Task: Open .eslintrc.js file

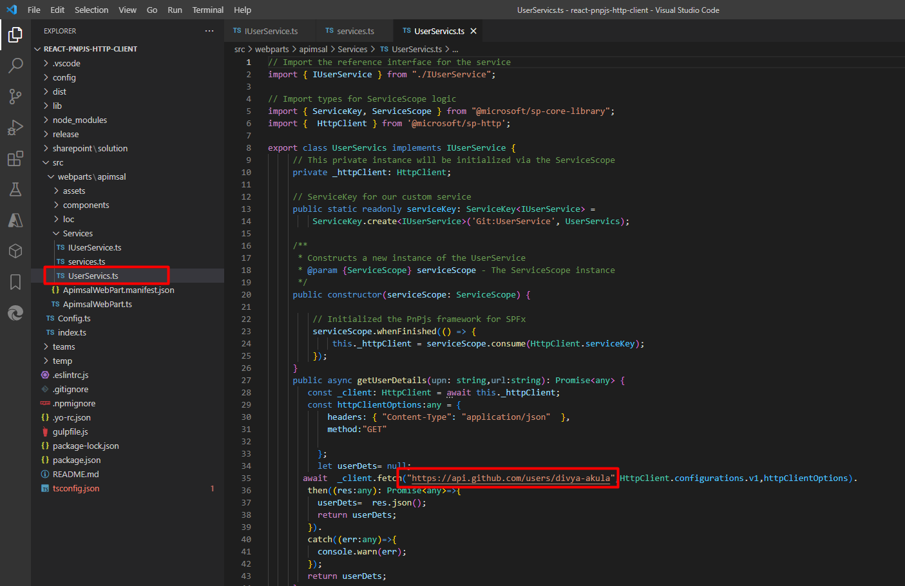Action: (x=128, y=375)
